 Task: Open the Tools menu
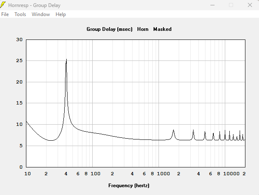click(x=20, y=14)
